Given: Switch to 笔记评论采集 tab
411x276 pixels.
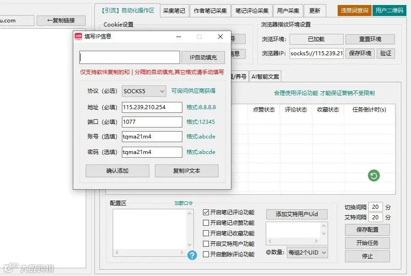Looking at the screenshot, I should pos(252,11).
